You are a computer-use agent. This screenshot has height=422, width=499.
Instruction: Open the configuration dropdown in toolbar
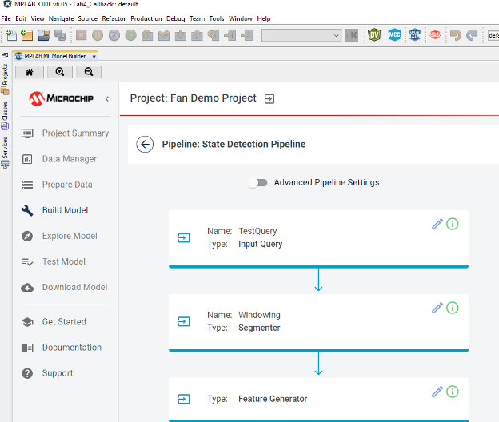(x=301, y=35)
